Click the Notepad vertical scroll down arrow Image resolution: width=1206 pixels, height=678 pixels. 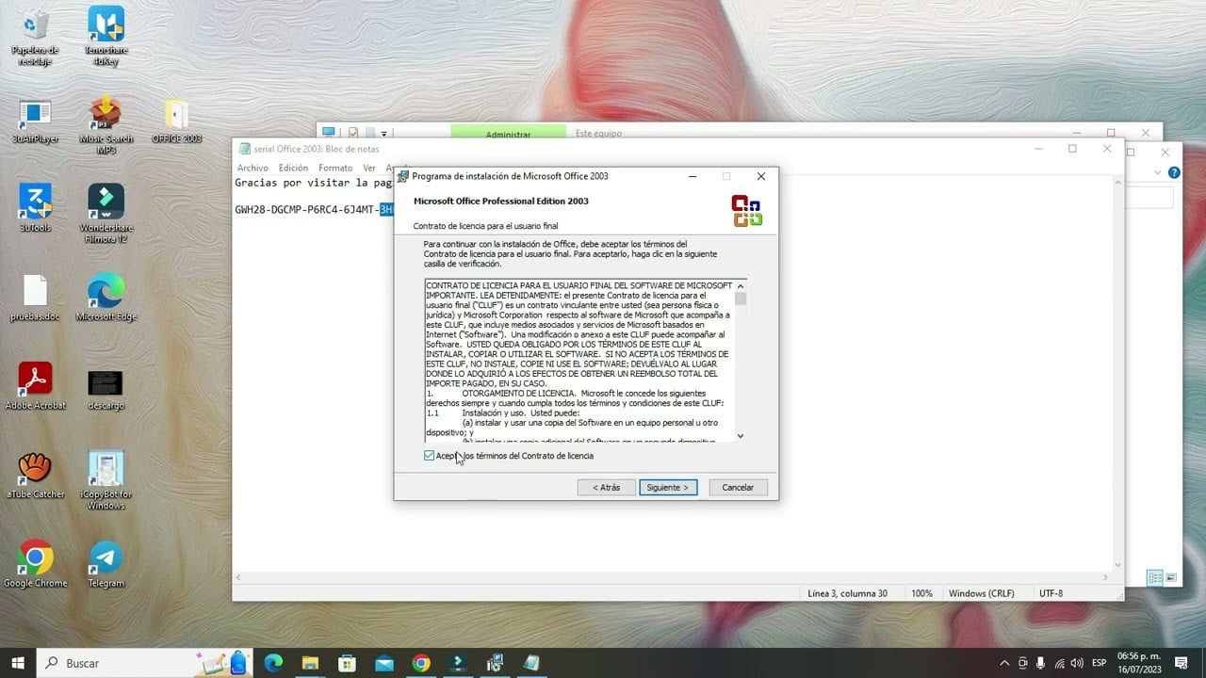[x=1117, y=565]
